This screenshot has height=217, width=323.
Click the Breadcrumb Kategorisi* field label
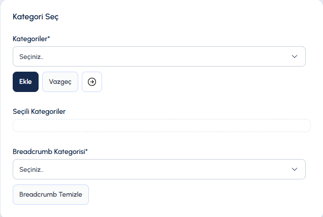coord(50,151)
